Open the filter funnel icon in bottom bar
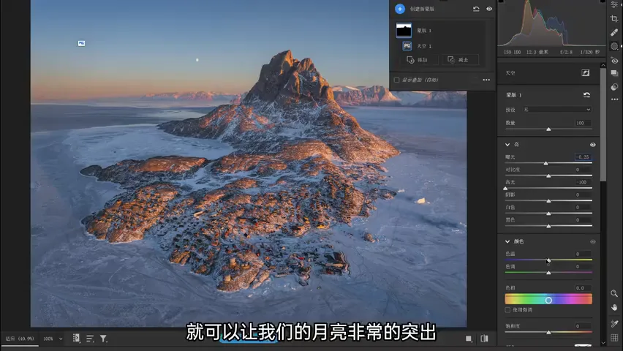623x351 pixels. point(103,339)
